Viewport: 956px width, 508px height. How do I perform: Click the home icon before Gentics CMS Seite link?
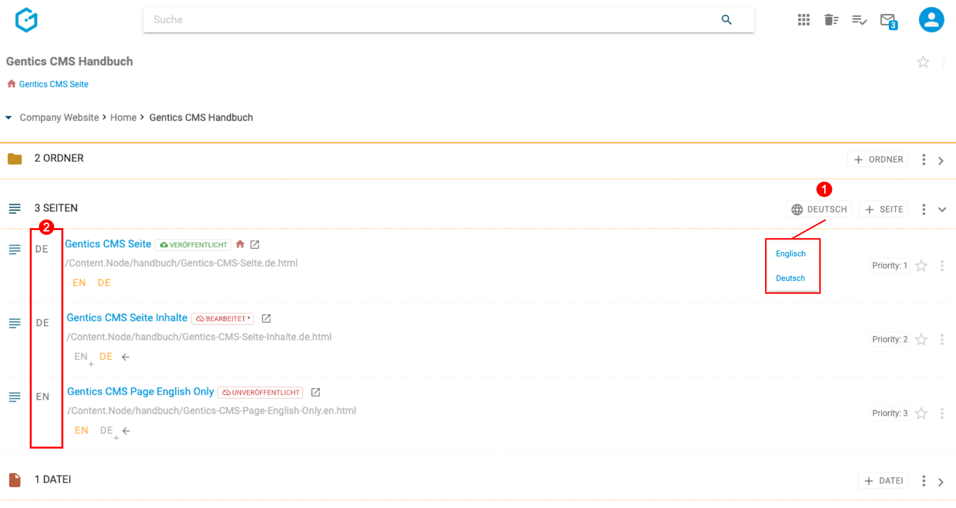pos(12,84)
